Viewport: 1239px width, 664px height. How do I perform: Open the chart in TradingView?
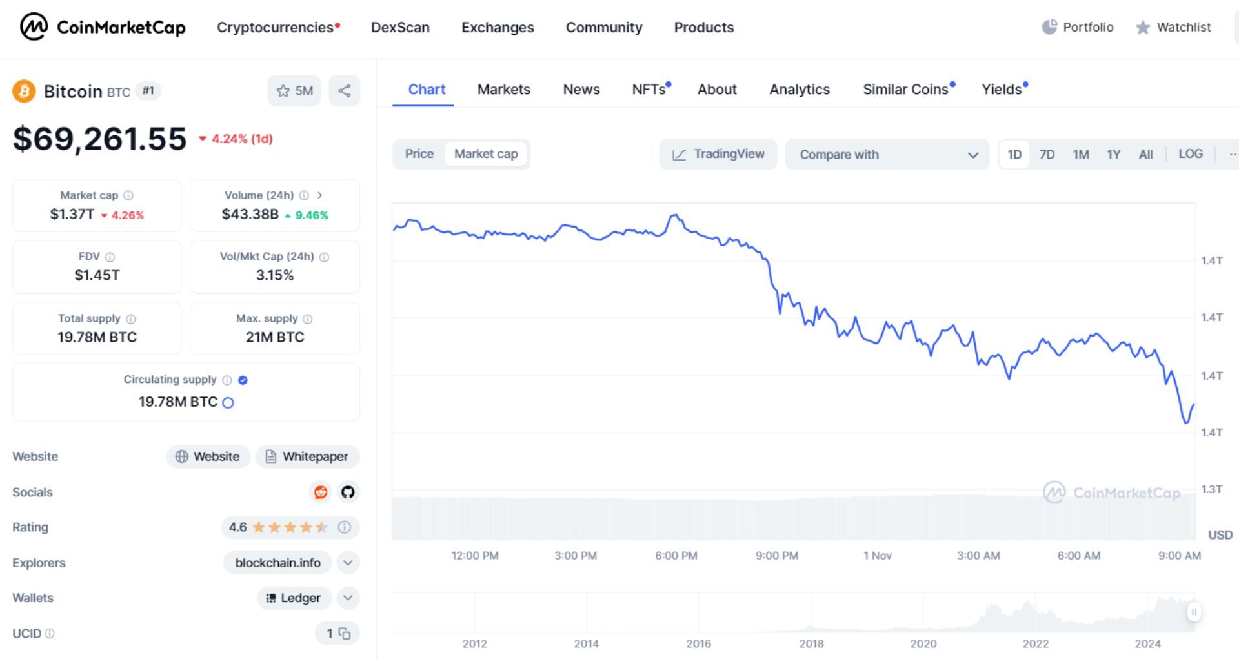(717, 154)
